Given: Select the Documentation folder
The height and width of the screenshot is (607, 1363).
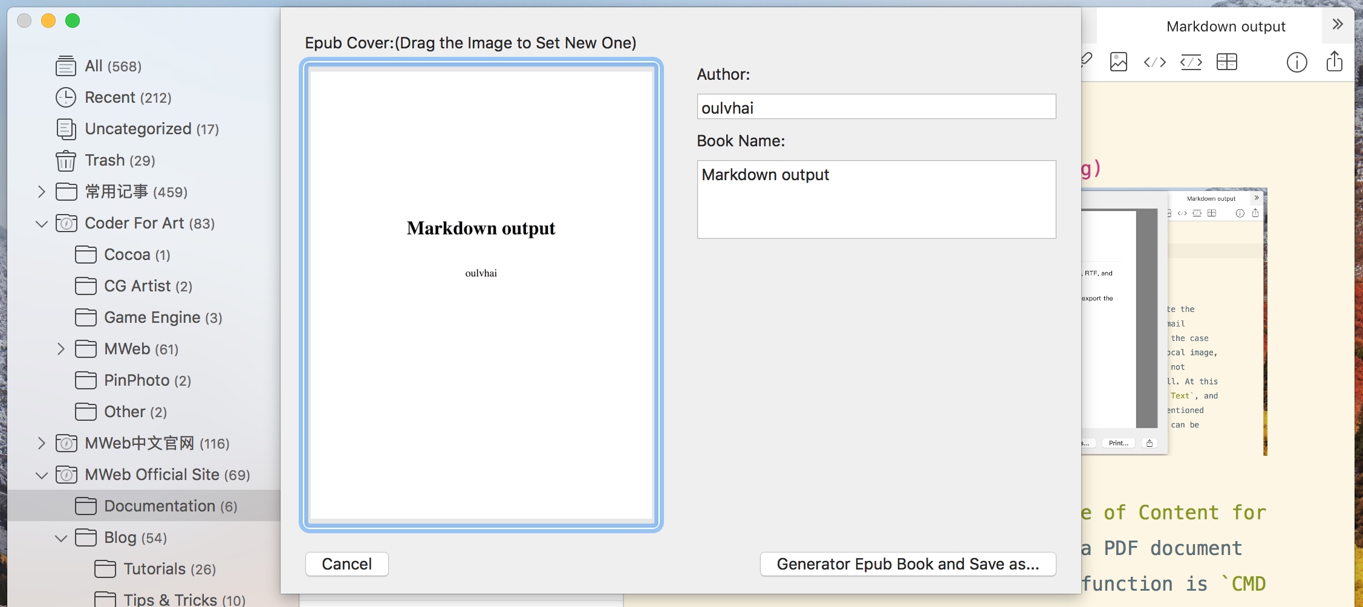Looking at the screenshot, I should [159, 506].
